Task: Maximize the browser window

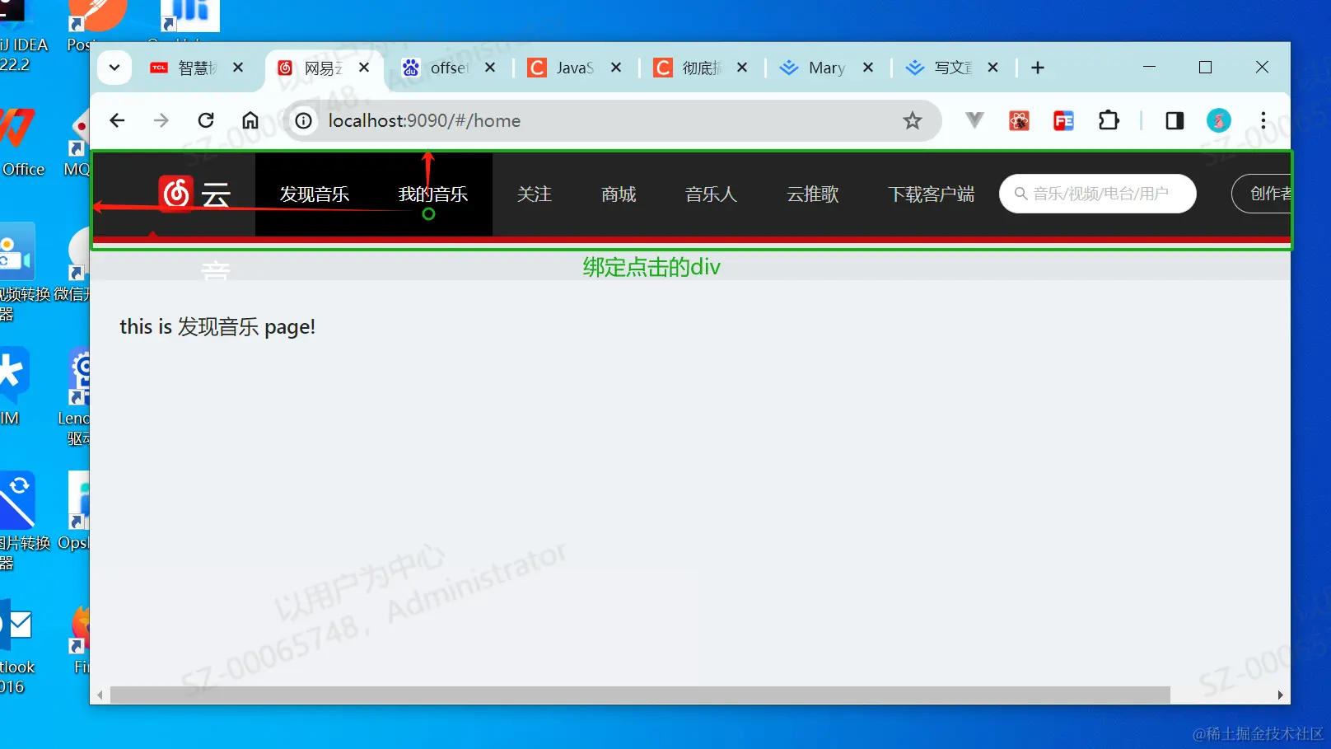Action: pyautogui.click(x=1206, y=68)
